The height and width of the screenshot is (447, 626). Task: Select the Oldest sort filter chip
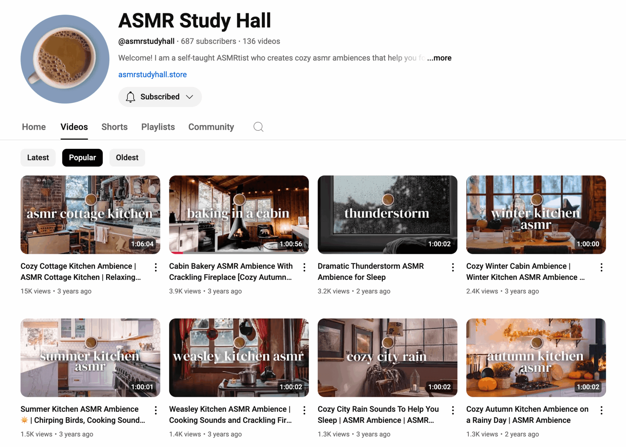click(x=127, y=158)
